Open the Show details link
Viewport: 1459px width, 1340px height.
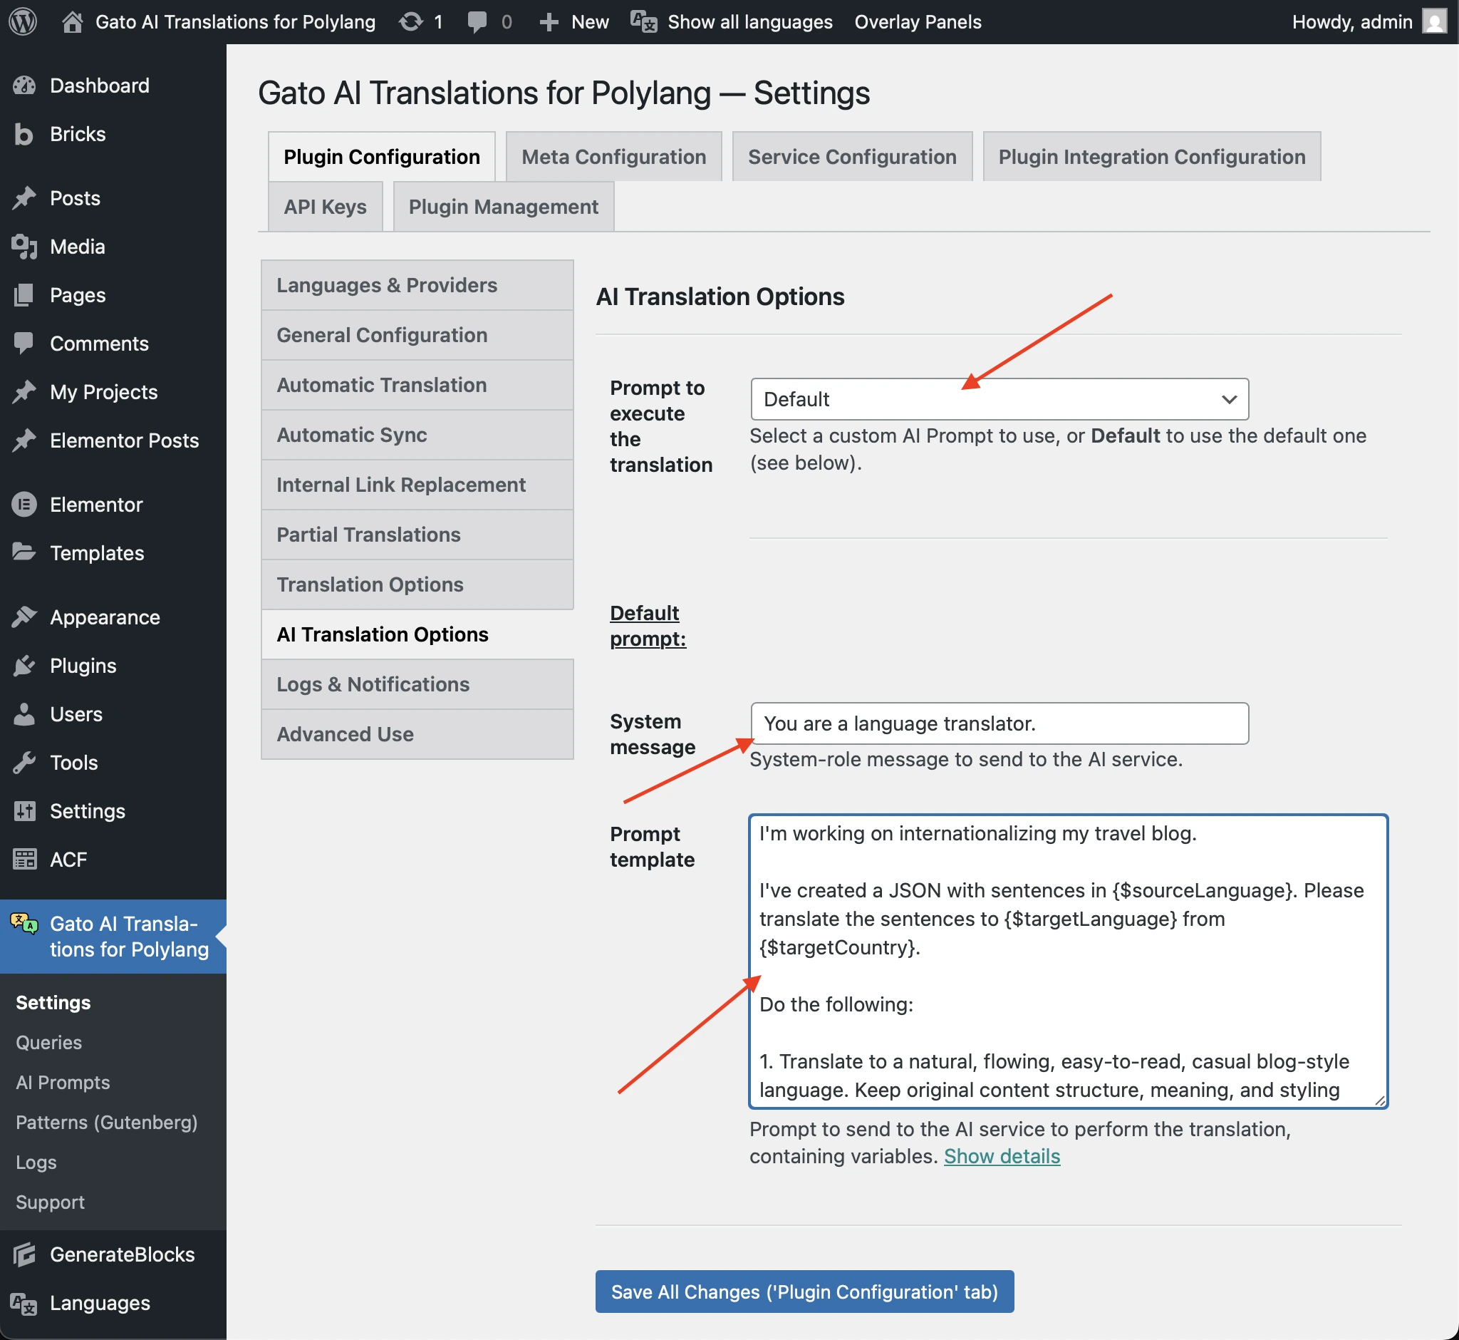[x=1002, y=1156]
